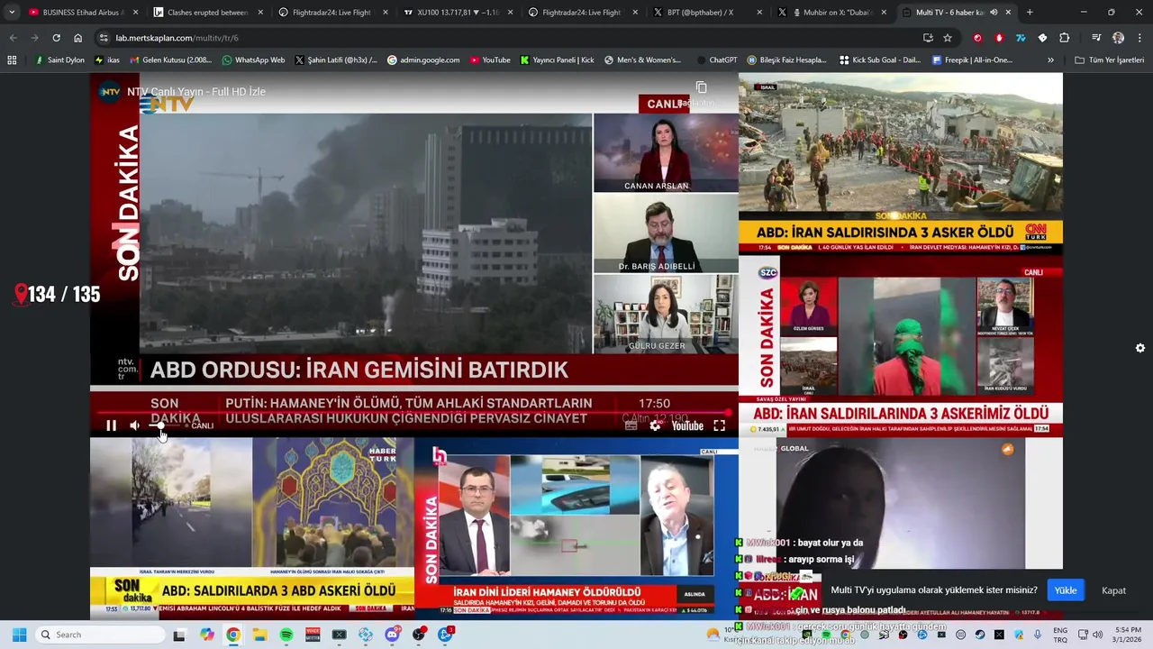Open Spotify from the taskbar

[x=286, y=635]
